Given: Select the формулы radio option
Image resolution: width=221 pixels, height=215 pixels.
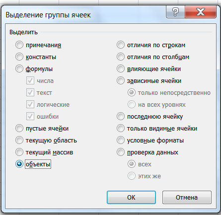Looking at the screenshot, I should point(19,69).
